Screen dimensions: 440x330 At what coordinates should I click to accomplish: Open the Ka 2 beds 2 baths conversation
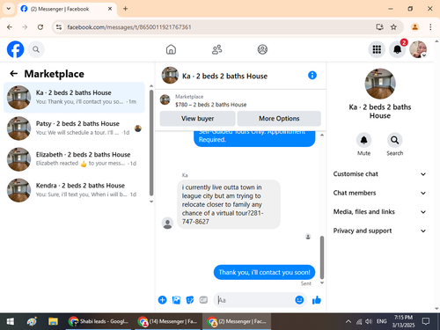pyautogui.click(x=74, y=98)
